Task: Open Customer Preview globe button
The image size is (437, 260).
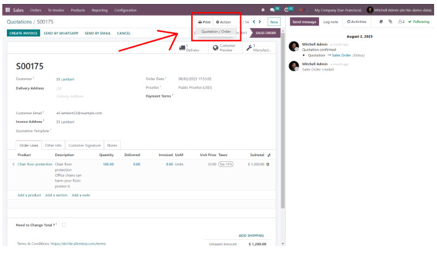Action: [x=224, y=48]
